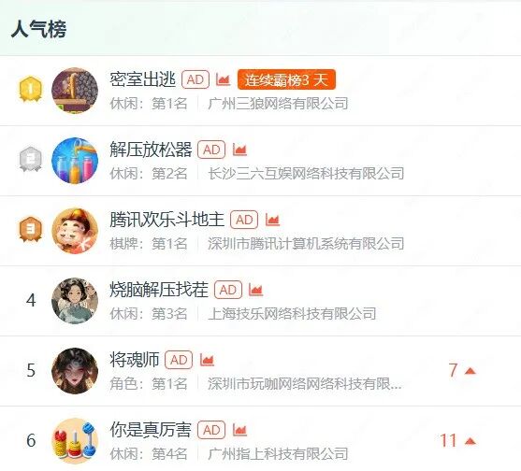Click the rank up 11 arrow indicator
This screenshot has height=471, width=521.
[x=458, y=441]
